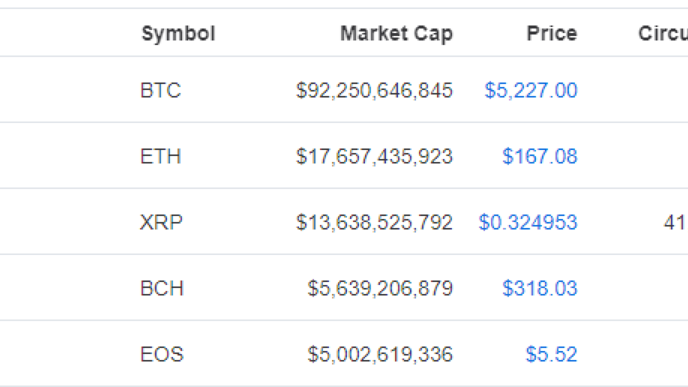
Task: Click XRP market cap $13,638,525,792
Action: (x=375, y=222)
